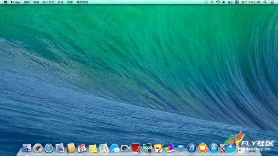The image size is (278, 156).
Task: Launch Safari compass icon in Dock
Action: pyautogui.click(x=49, y=148)
